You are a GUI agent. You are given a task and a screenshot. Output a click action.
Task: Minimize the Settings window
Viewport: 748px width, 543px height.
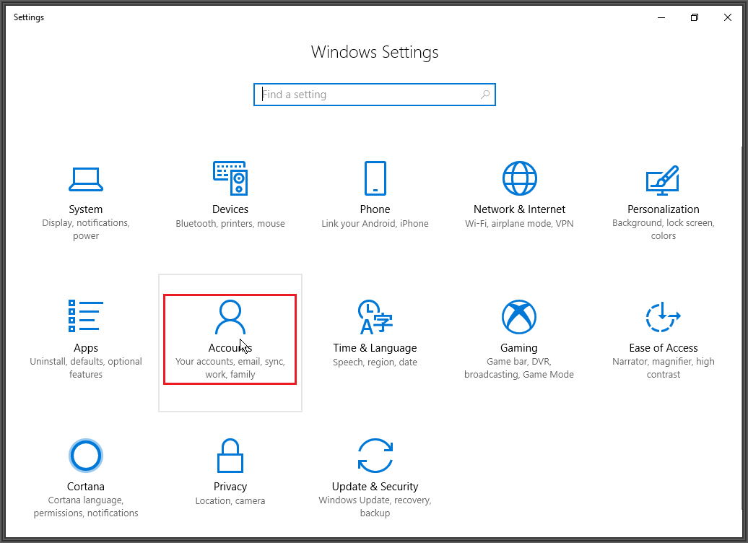pyautogui.click(x=661, y=17)
